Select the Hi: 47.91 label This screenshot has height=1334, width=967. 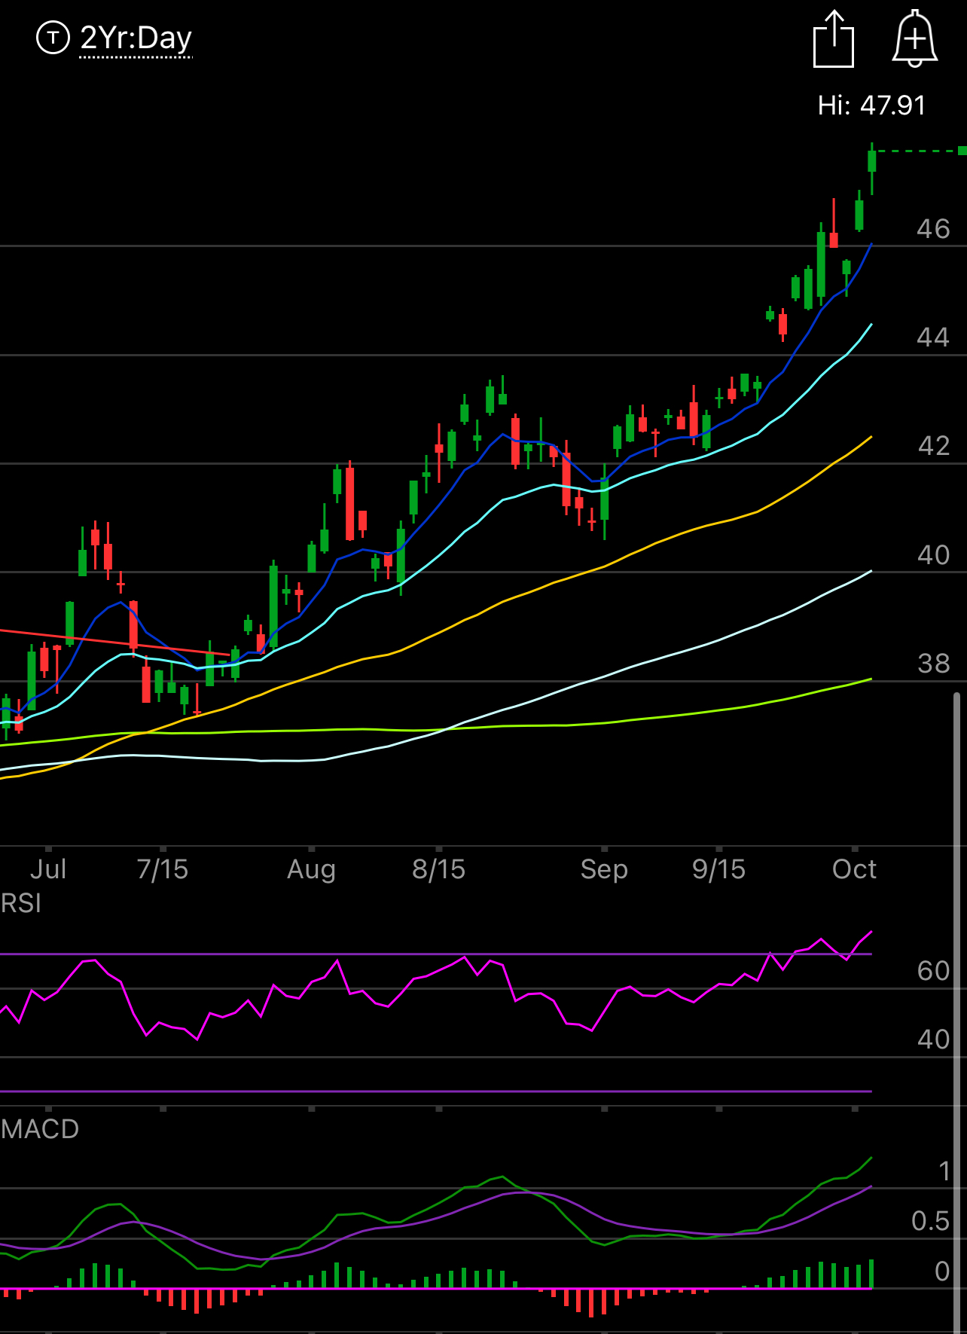871,105
